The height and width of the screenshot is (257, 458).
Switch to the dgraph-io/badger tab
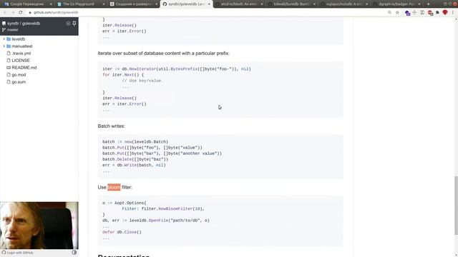[x=396, y=4]
